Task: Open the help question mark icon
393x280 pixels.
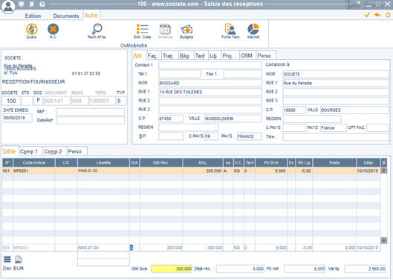Action: pyautogui.click(x=42, y=4)
